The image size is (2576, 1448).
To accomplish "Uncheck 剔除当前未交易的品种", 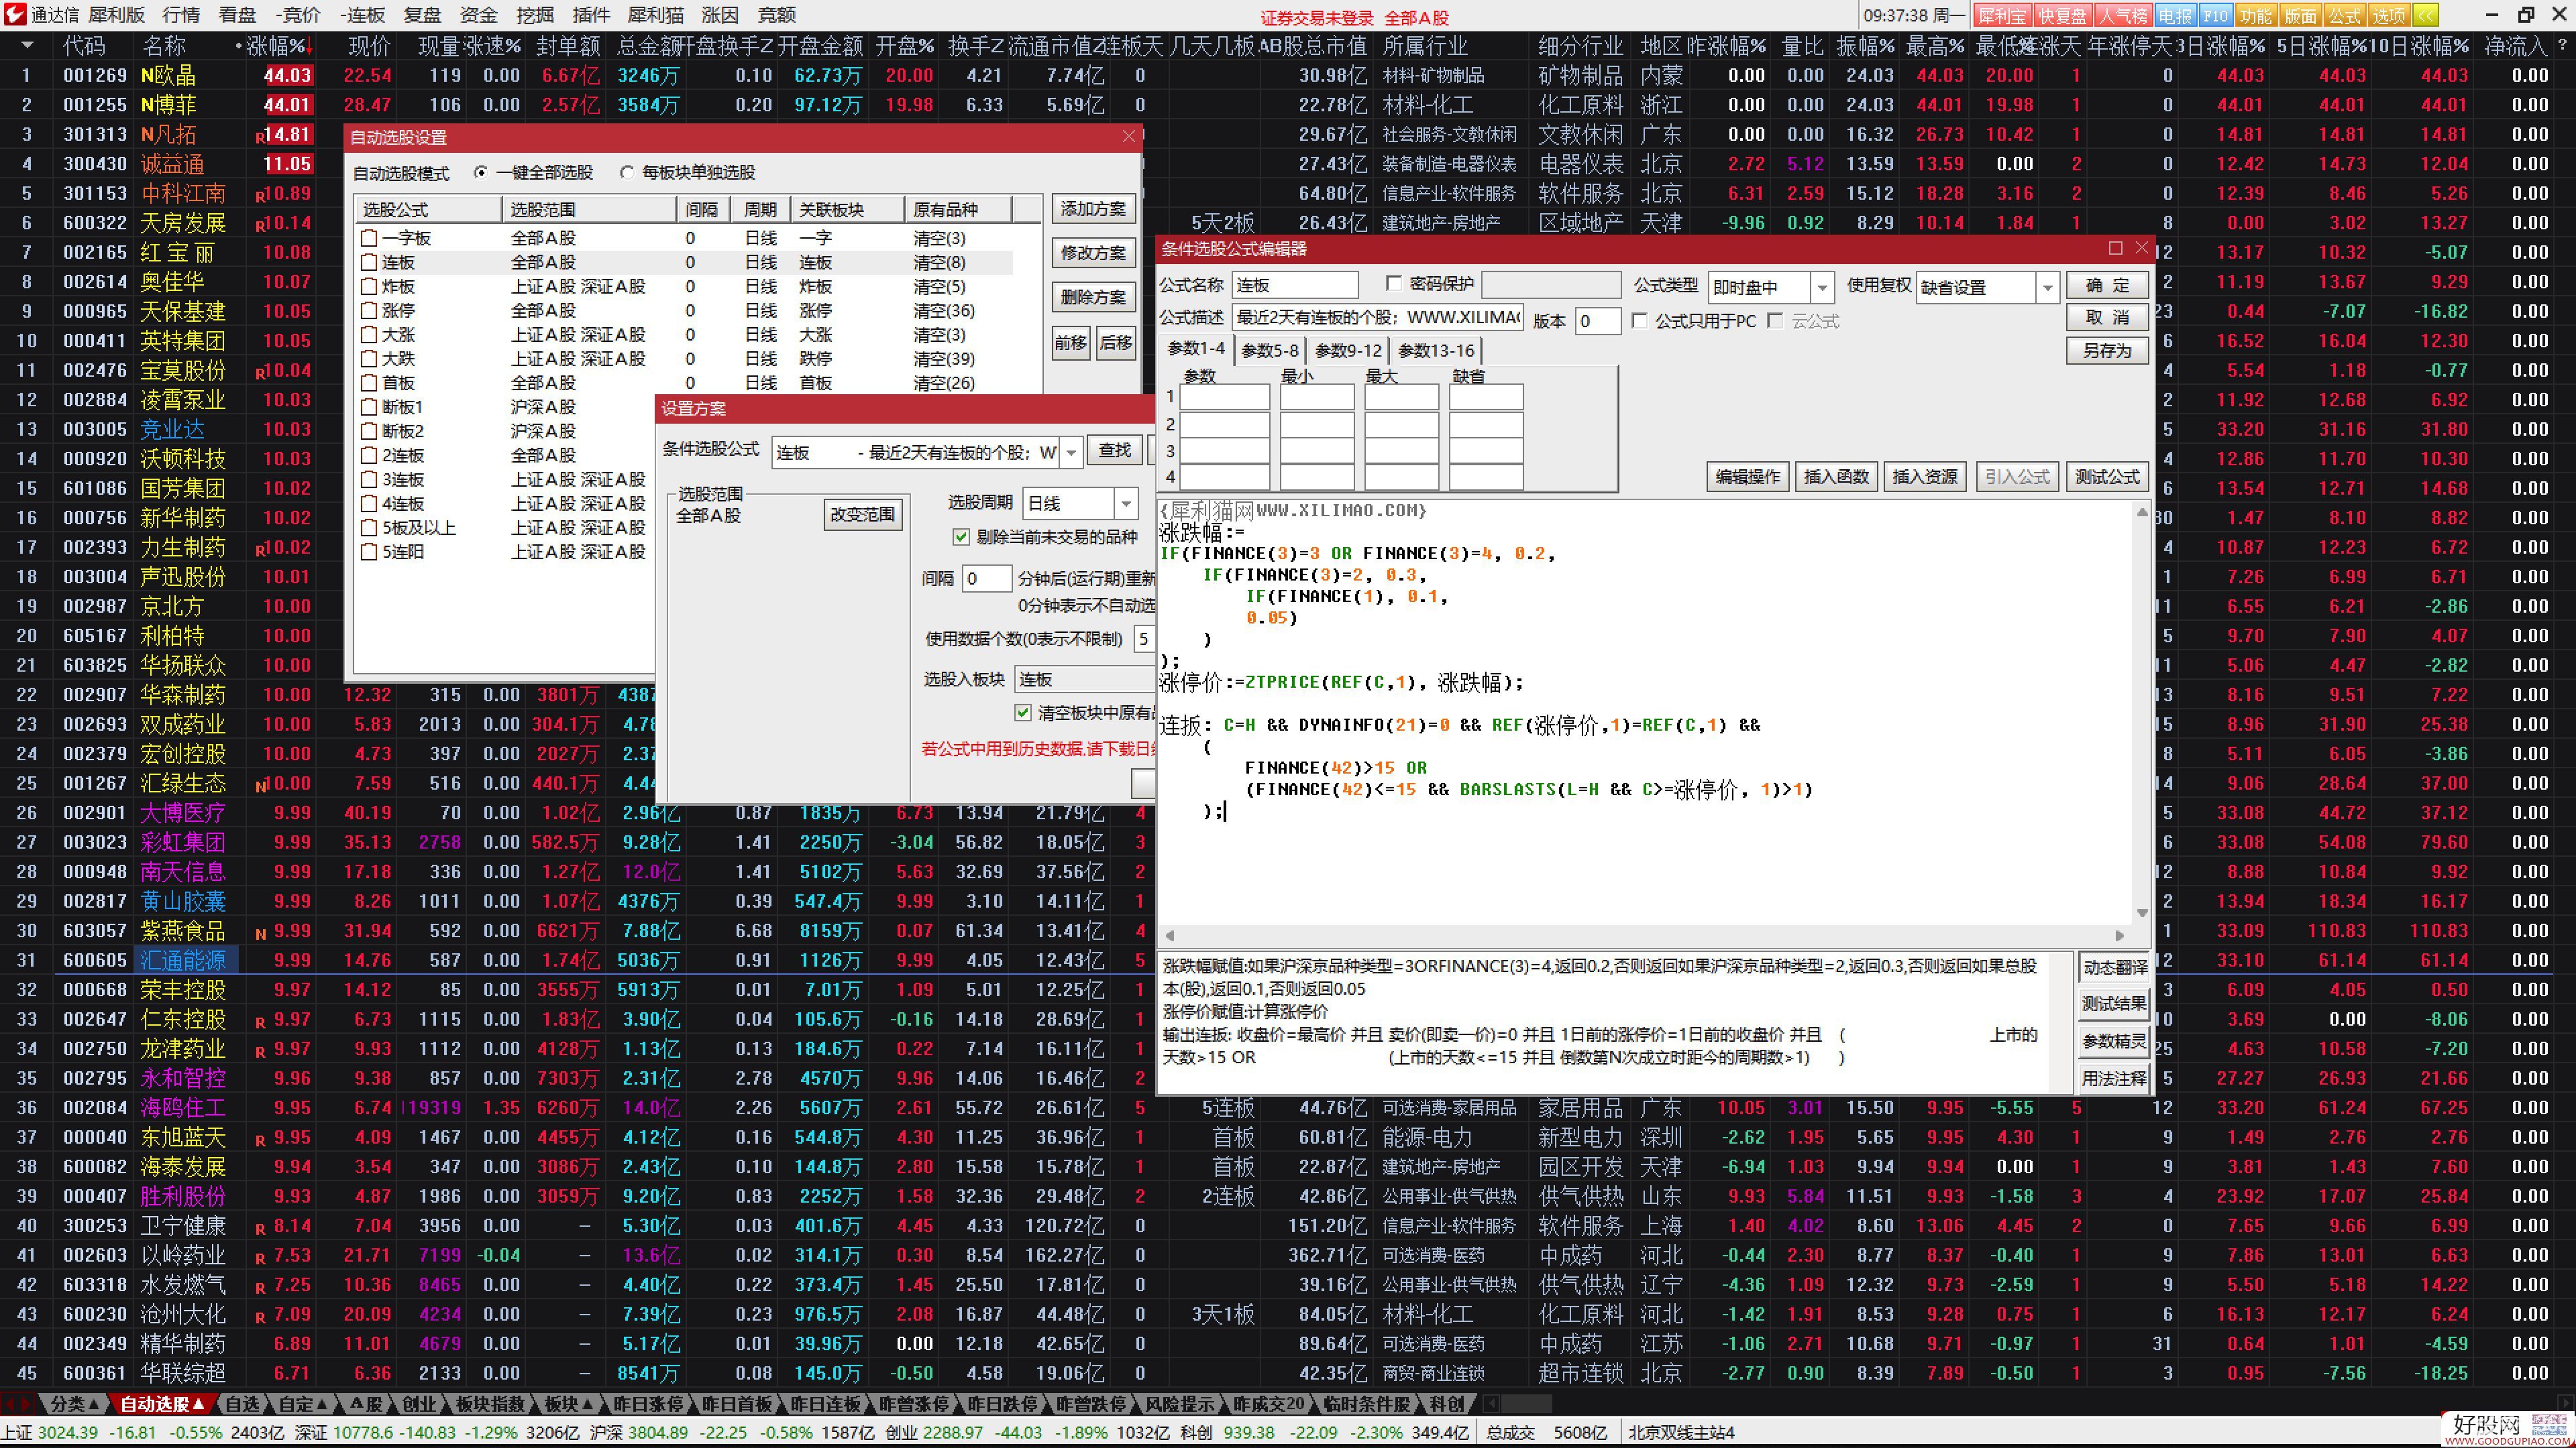I will [x=961, y=538].
